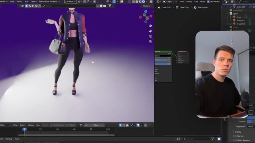Screen dimensions: 255x143
Task: Select solid shading mode
Action: click(137, 2)
